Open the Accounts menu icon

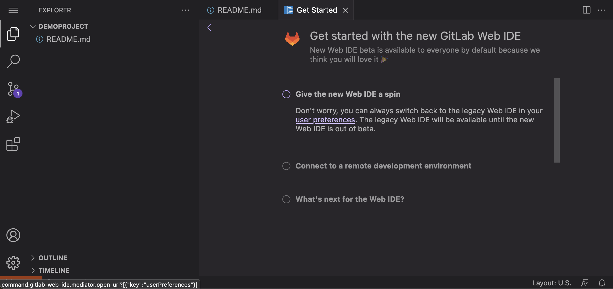click(x=13, y=235)
